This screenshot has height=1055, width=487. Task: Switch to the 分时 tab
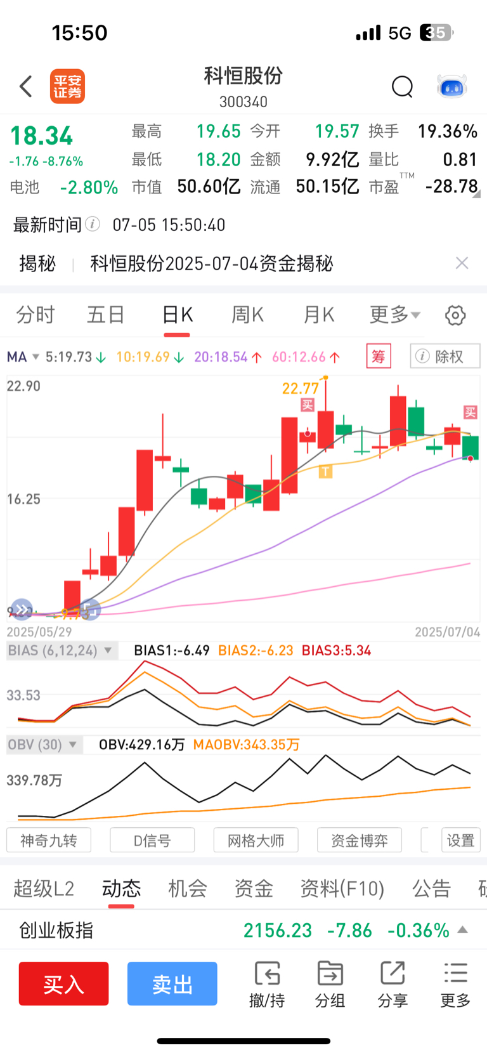tap(36, 315)
